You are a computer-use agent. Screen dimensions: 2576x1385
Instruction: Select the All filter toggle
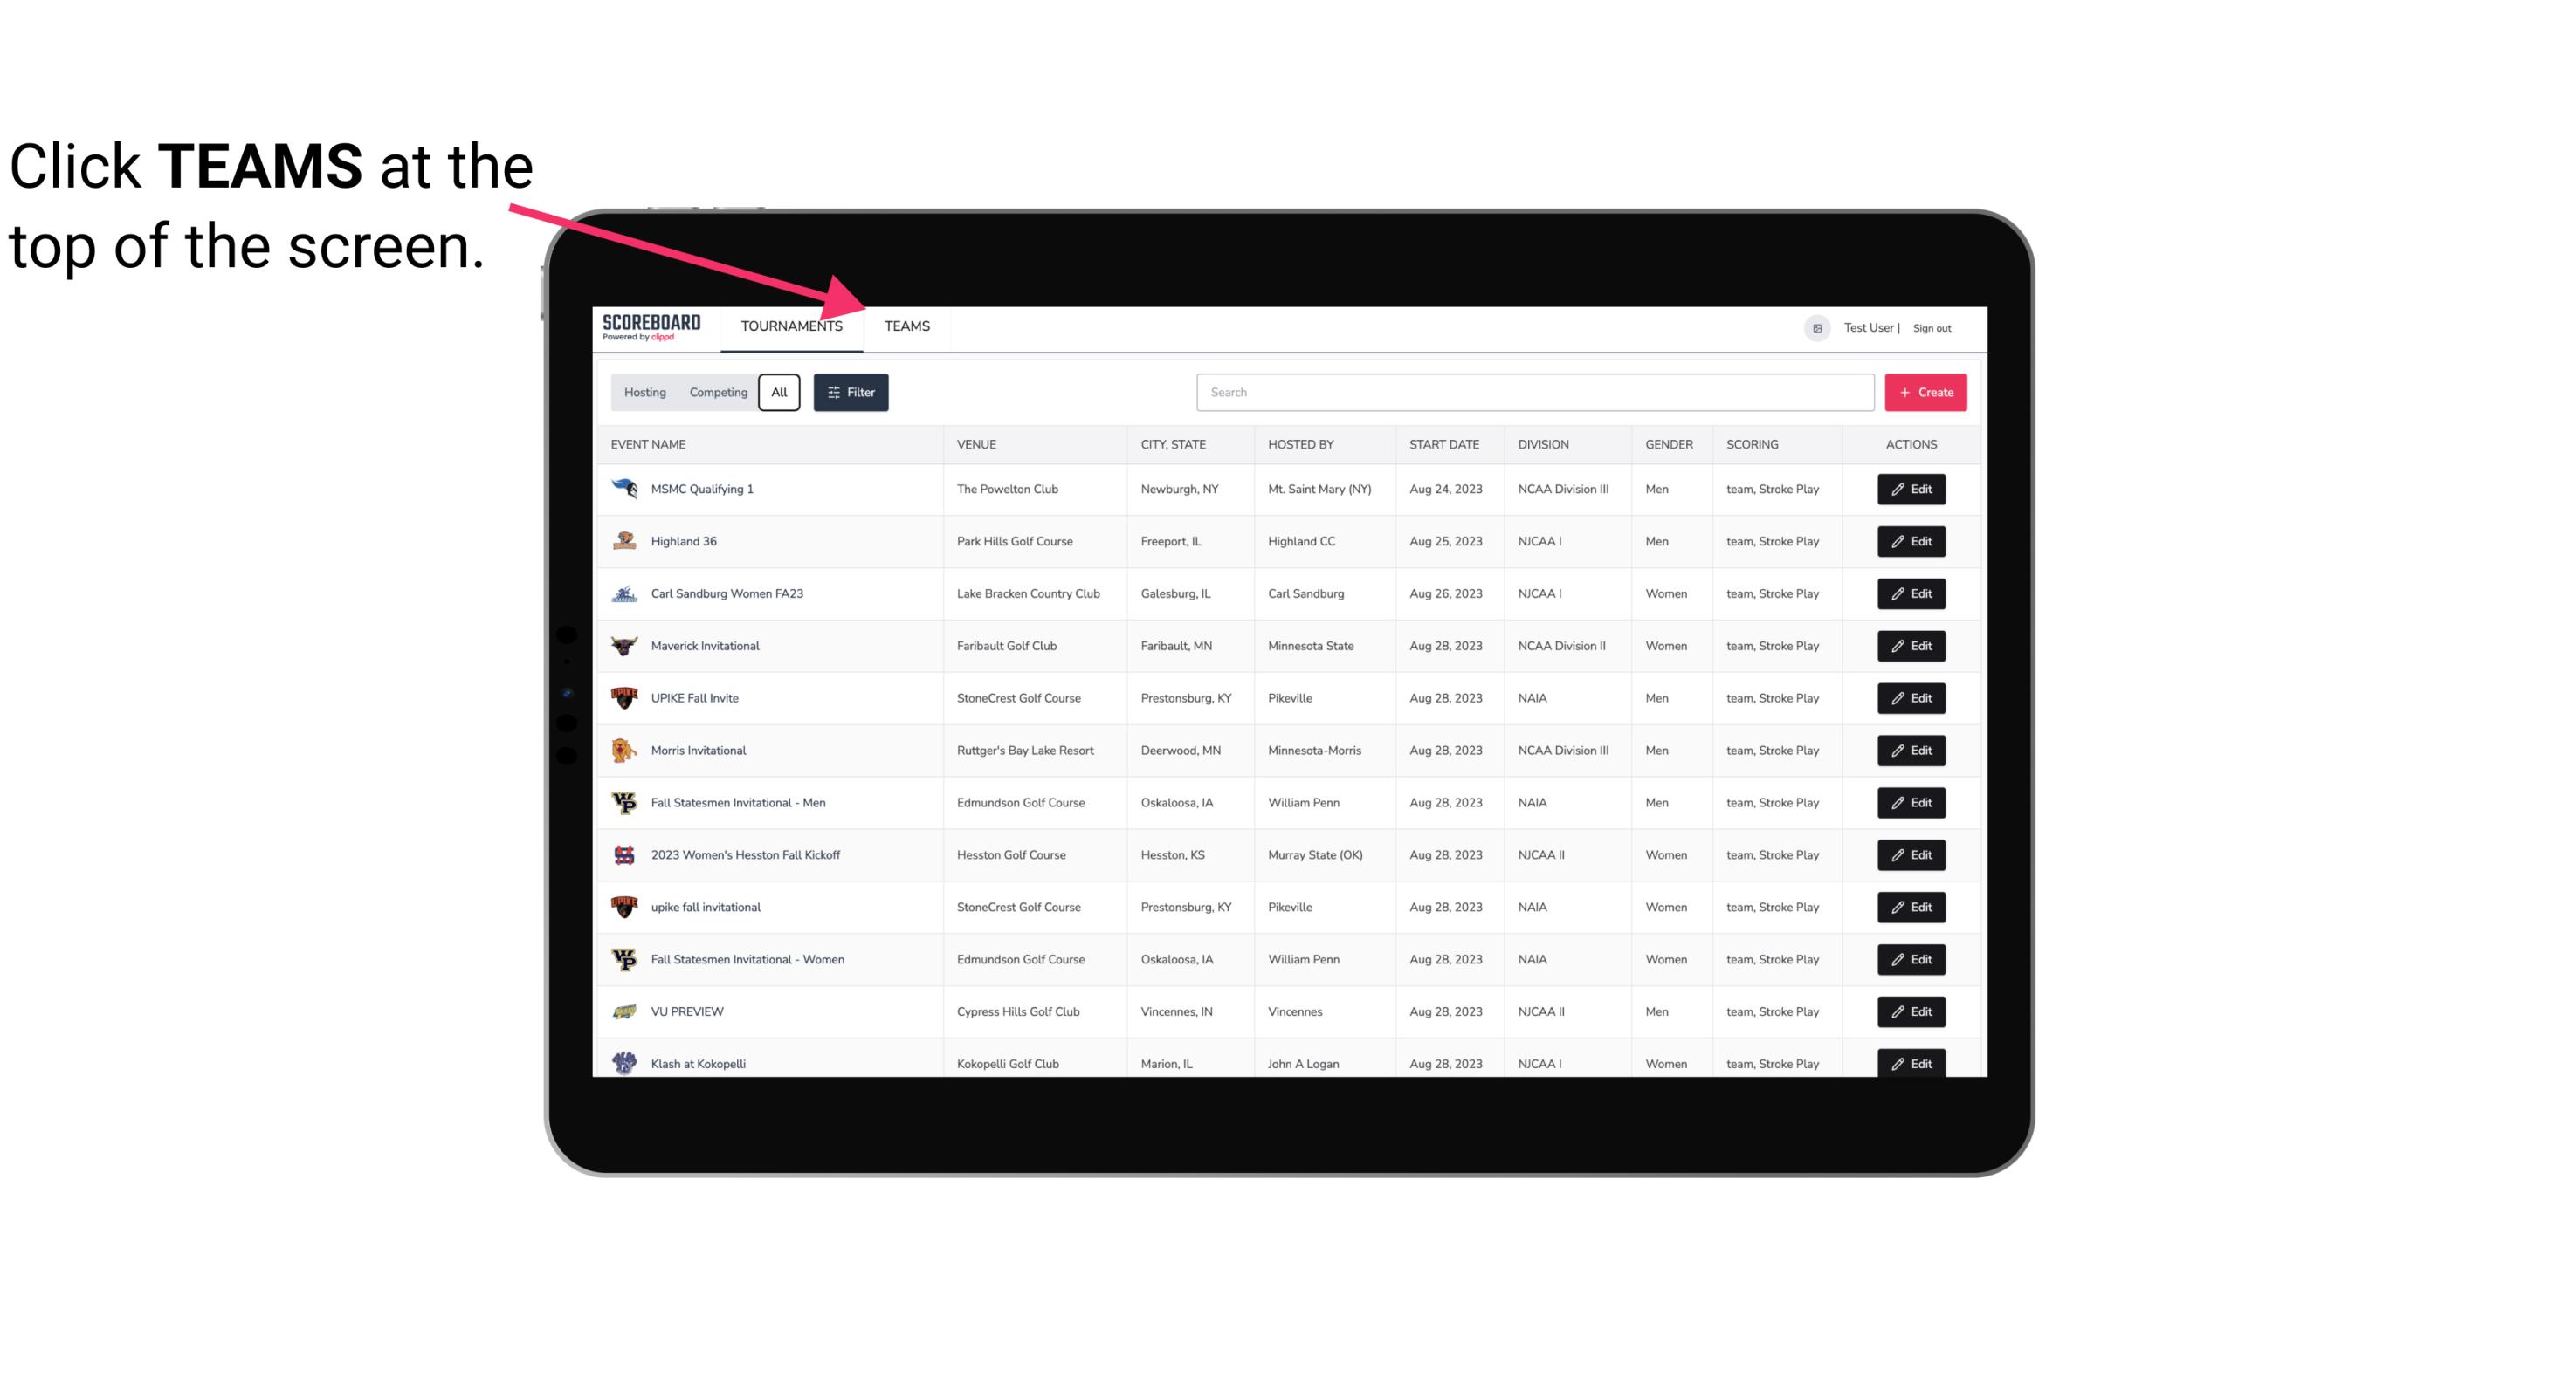coord(780,393)
